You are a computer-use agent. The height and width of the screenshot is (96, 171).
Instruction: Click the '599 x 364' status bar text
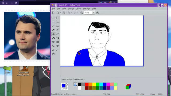click(x=140, y=94)
